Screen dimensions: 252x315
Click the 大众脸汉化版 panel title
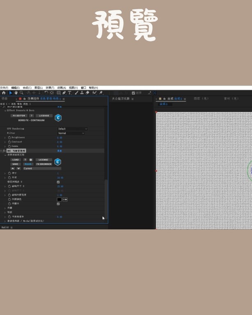pyautogui.click(x=121, y=98)
